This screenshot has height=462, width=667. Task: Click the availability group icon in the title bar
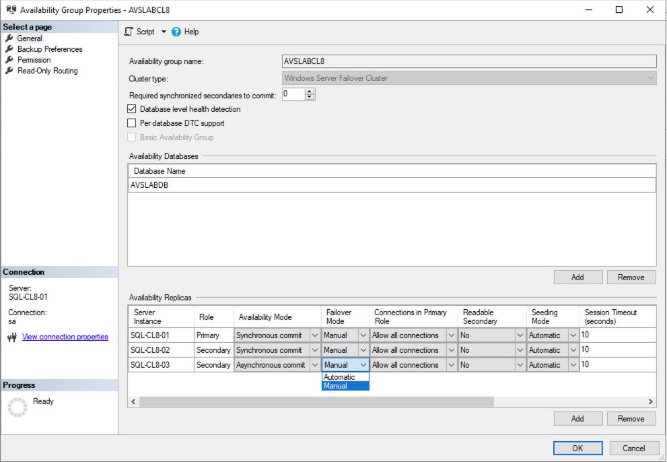tap(10, 9)
